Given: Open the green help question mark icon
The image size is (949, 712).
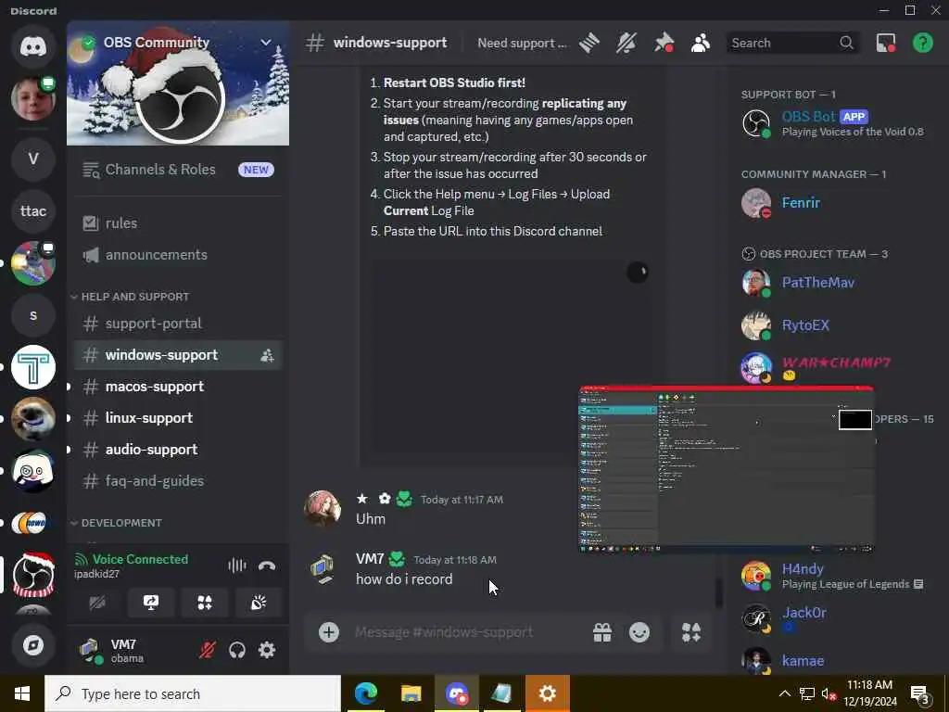Looking at the screenshot, I should tap(922, 43).
